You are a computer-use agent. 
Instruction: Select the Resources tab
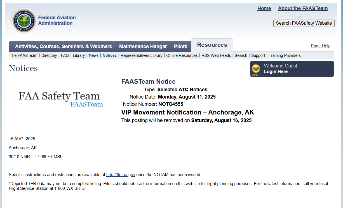(212, 45)
